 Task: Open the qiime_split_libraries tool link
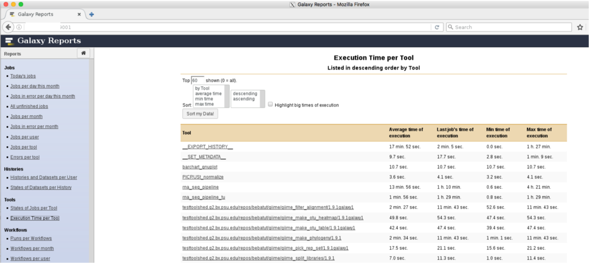(259, 258)
